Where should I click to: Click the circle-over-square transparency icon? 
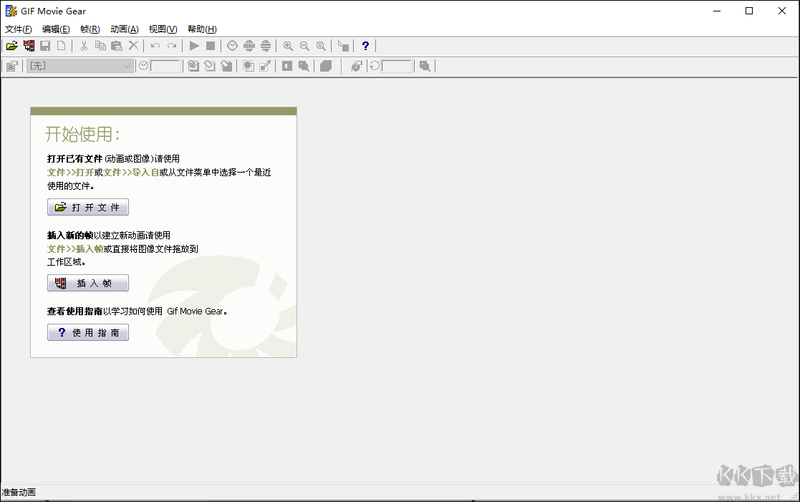point(249,66)
